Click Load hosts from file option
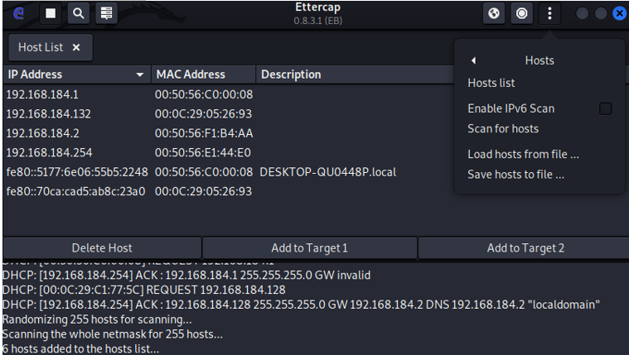 (523, 154)
